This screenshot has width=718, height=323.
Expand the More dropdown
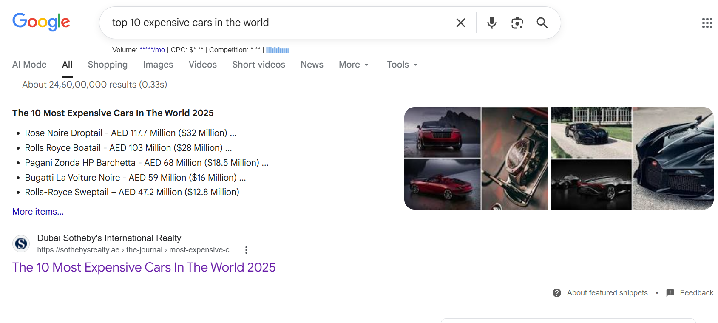[354, 65]
